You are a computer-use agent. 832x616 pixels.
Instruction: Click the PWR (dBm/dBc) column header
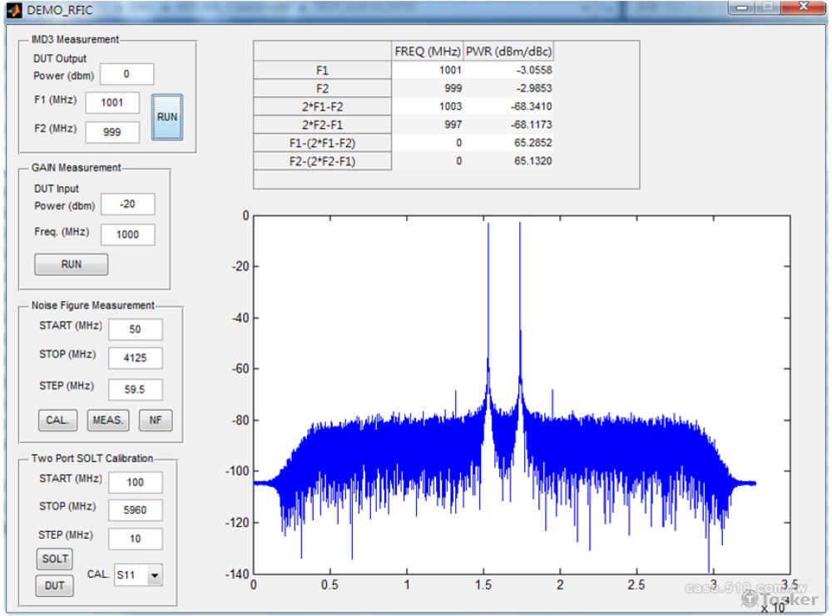pyautogui.click(x=510, y=51)
